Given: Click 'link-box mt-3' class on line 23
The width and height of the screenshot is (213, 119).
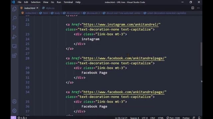Looking at the screenshot, I should point(110,34).
